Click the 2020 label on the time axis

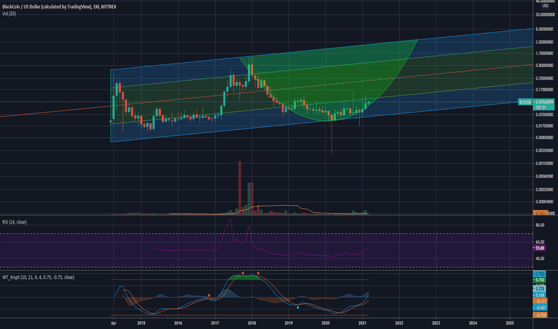(326, 323)
